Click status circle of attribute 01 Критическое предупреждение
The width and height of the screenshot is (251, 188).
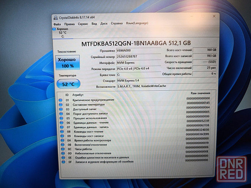pos(61,100)
